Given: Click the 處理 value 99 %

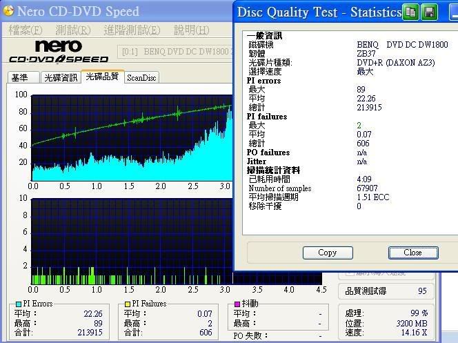Looking at the screenshot, I should point(419,313).
